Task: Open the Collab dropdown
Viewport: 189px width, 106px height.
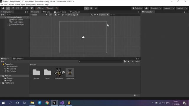Action: (x=137, y=8)
